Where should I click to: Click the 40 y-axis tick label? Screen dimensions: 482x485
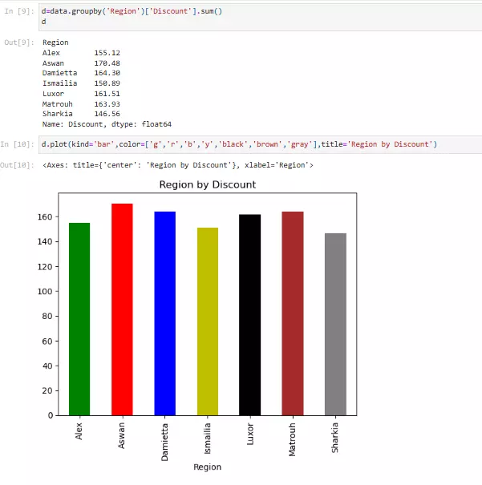[x=47, y=366]
